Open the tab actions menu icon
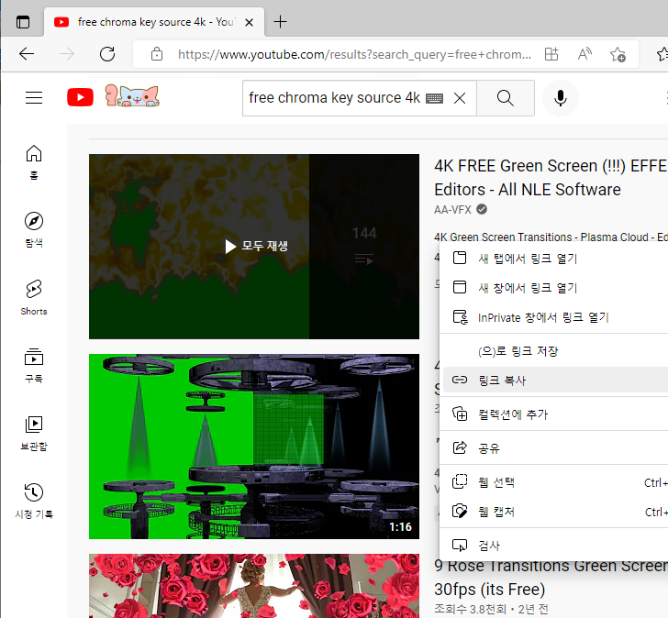 (23, 22)
